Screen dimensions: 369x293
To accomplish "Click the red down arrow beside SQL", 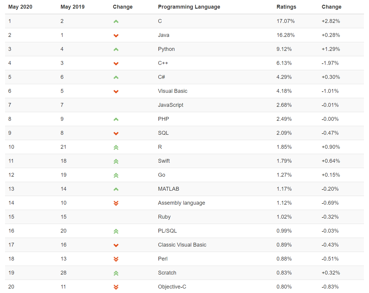I will coord(116,133).
